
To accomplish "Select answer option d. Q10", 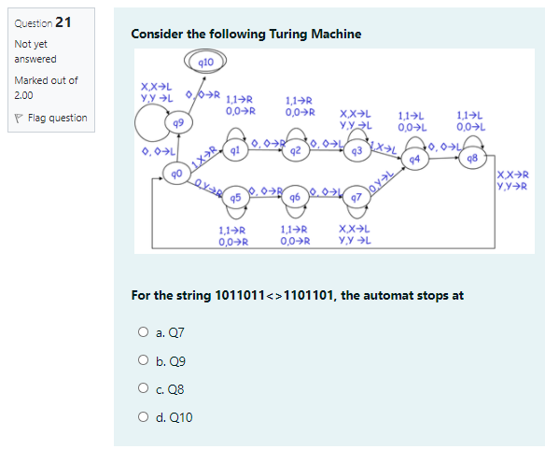I will (143, 416).
